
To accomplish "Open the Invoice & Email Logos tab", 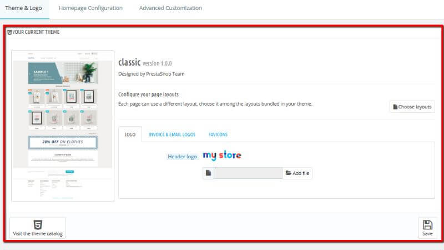I will (x=172, y=134).
